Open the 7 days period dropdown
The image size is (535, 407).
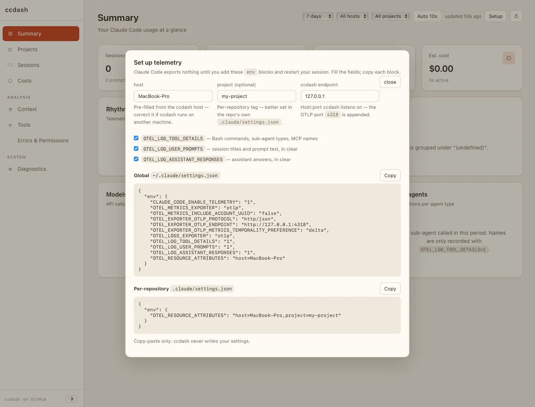[x=318, y=16]
